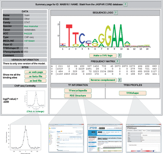Open MEDLINE reference 19710469 link
163x154 pixels.
click(x=29, y=41)
